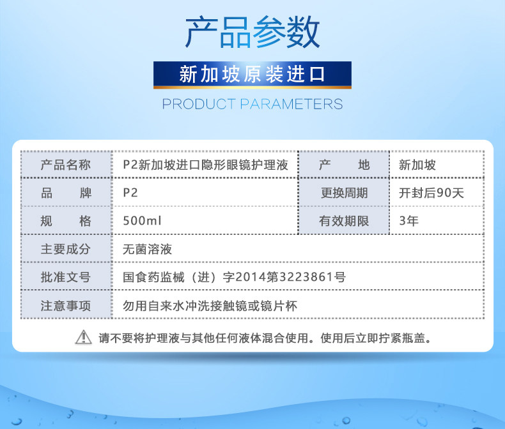Click the 请不要将护理液 warning sentence
The width and height of the screenshot is (505, 429).
(x=265, y=338)
